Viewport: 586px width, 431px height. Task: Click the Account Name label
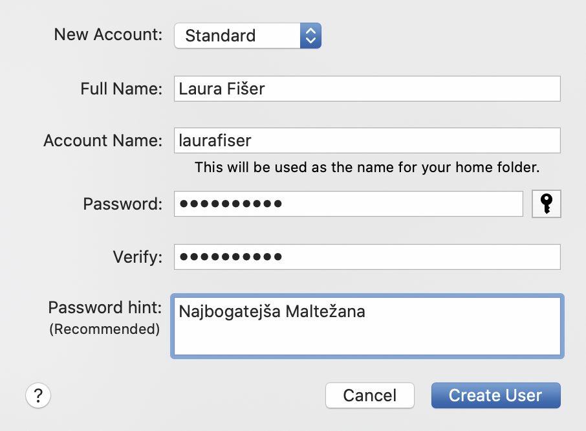103,140
